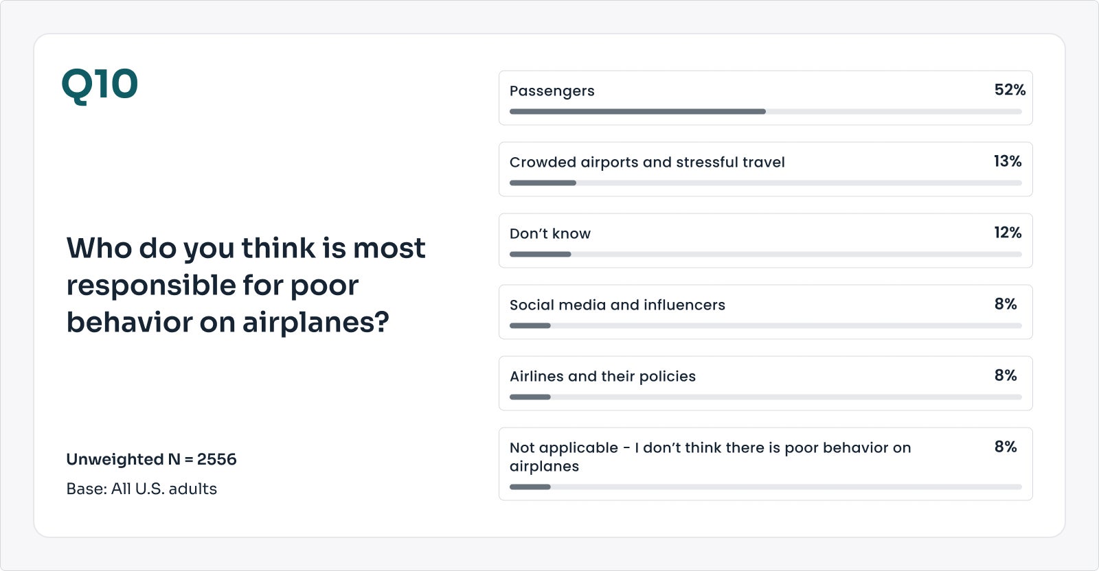1099x571 pixels.
Task: Select Social media and influencers row
Action: (x=765, y=312)
